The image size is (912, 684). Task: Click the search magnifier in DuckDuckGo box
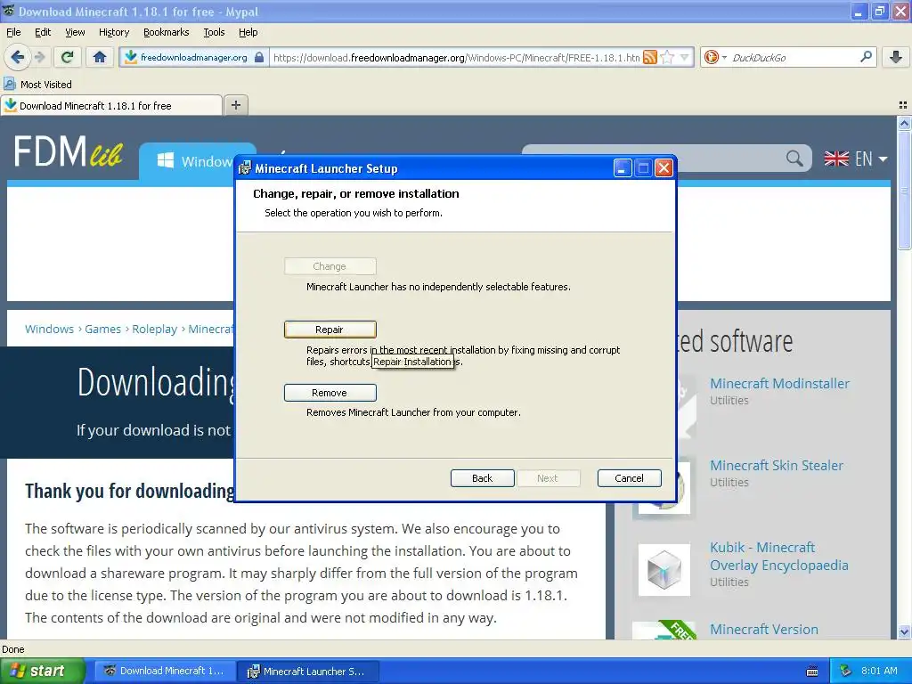[x=866, y=57]
